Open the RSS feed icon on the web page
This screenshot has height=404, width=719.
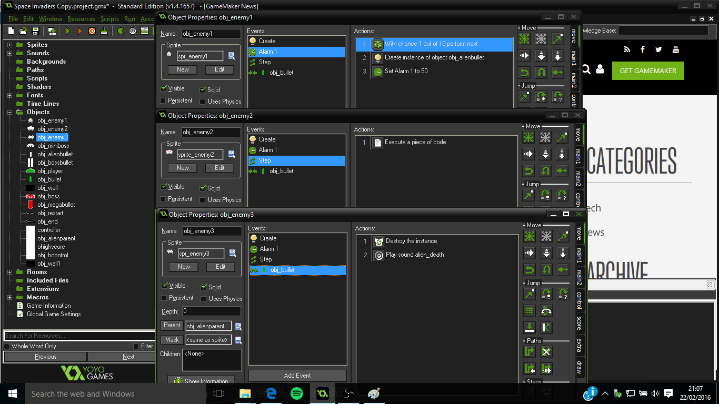(627, 49)
